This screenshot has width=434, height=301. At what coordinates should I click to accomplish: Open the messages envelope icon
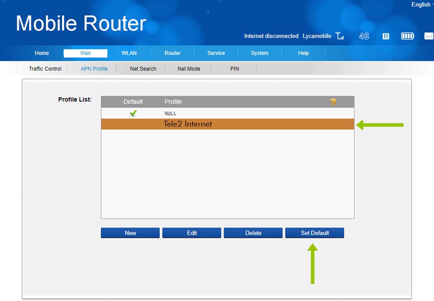[x=428, y=36]
